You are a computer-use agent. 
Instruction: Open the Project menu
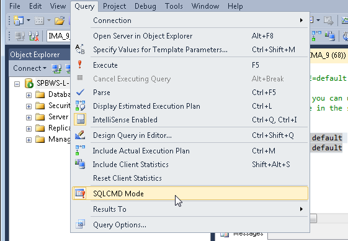(114, 6)
